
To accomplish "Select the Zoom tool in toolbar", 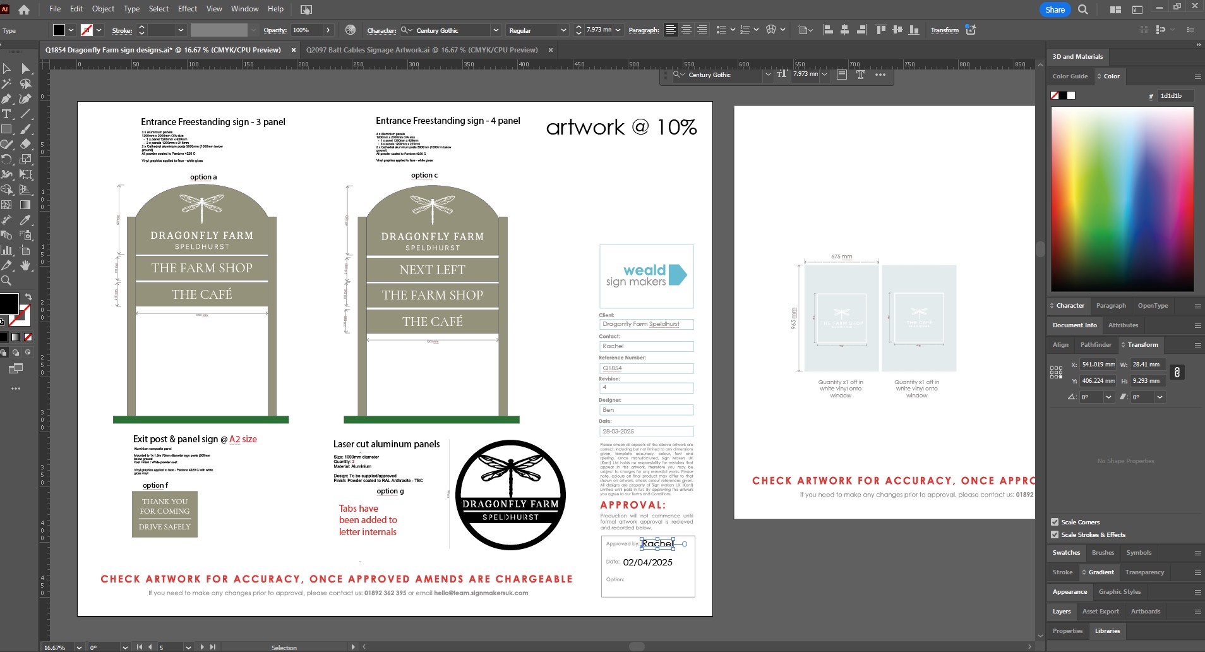I will pyautogui.click(x=7, y=281).
